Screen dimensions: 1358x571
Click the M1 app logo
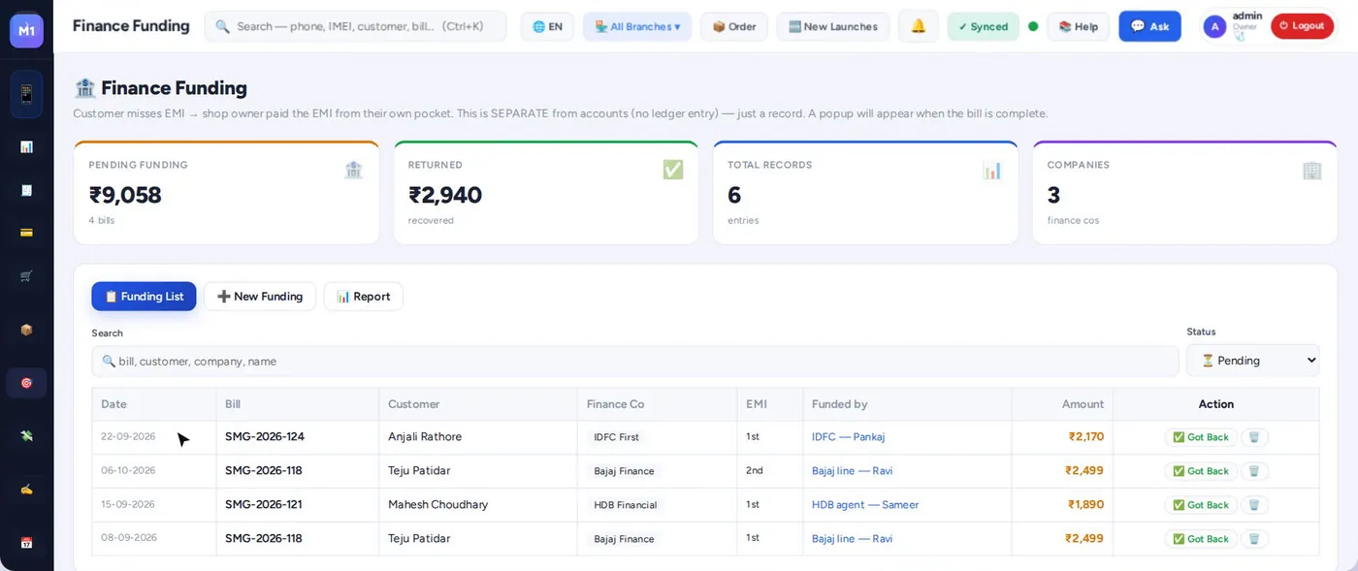[x=26, y=30]
